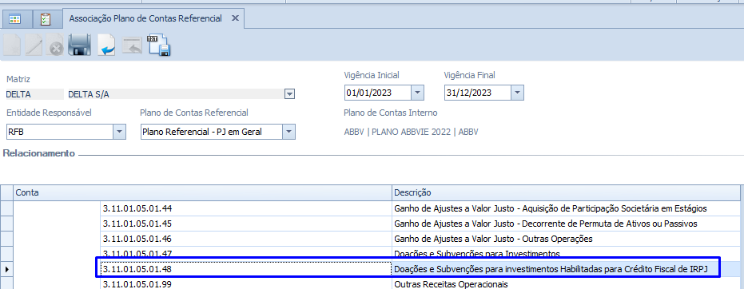The width and height of the screenshot is (744, 289).
Task: Open the Vigência Inicial date picker arrow
Action: [417, 93]
